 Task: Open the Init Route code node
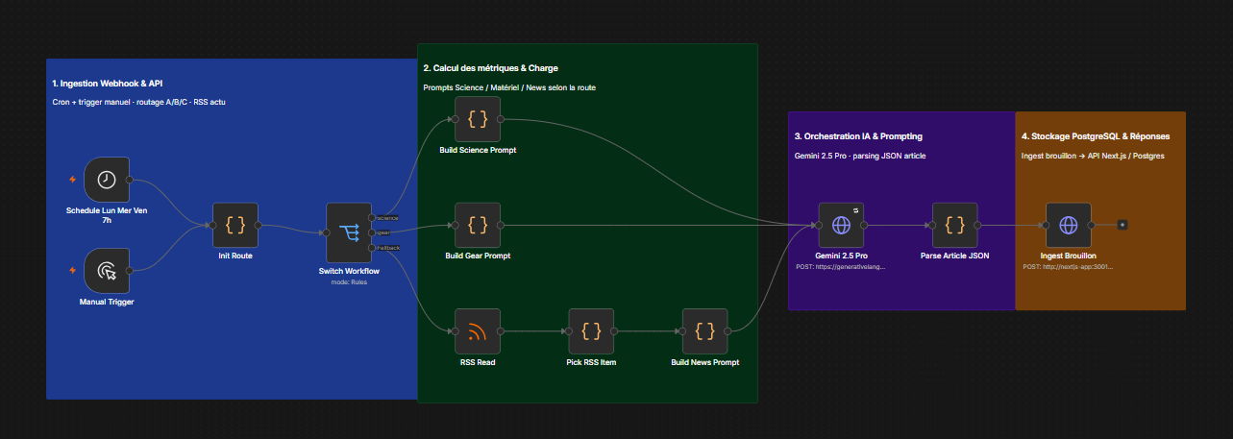pos(235,226)
